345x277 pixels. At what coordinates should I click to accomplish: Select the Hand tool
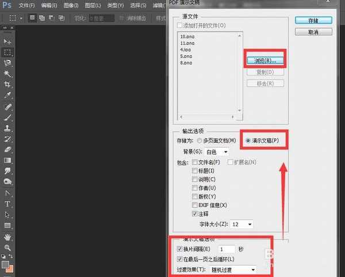pyautogui.click(x=7, y=237)
